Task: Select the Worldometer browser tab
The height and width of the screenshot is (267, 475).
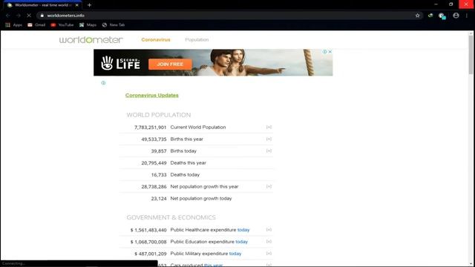Action: click(43, 5)
